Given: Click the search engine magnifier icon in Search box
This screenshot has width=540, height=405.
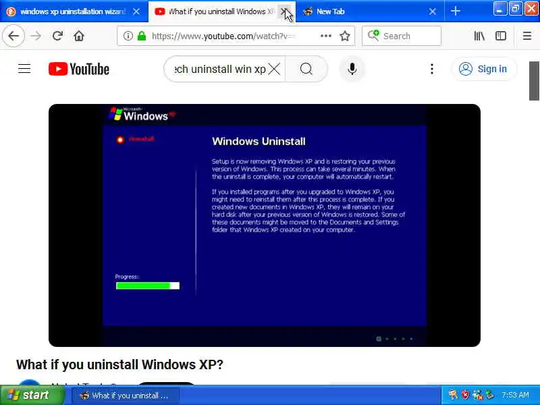Looking at the screenshot, I should point(373,36).
